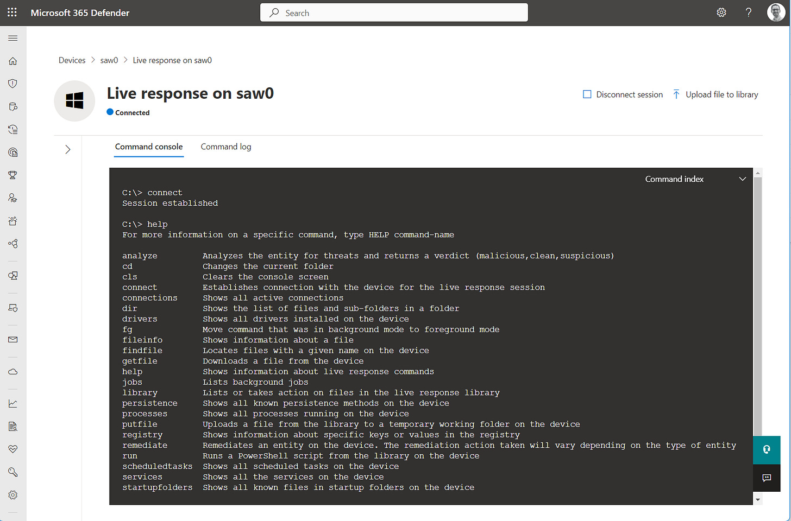Click the "registry" command text
The image size is (791, 521).
142,435
